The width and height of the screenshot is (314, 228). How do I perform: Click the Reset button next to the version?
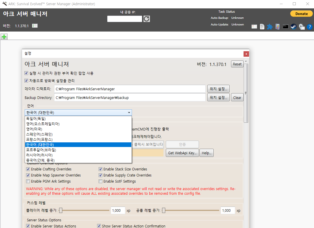coord(237,64)
